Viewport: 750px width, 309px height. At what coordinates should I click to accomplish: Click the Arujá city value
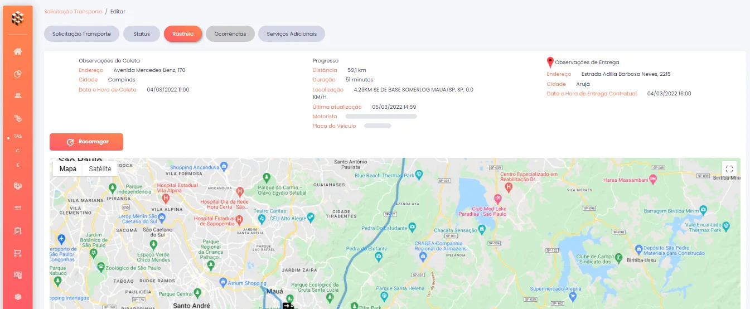[x=583, y=84]
